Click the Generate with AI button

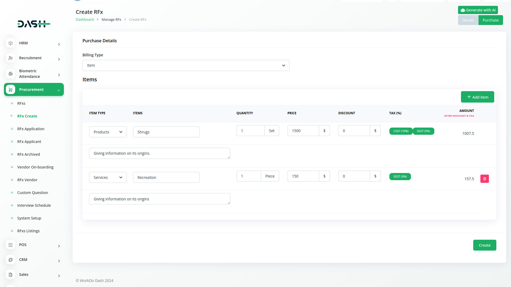pos(478,10)
